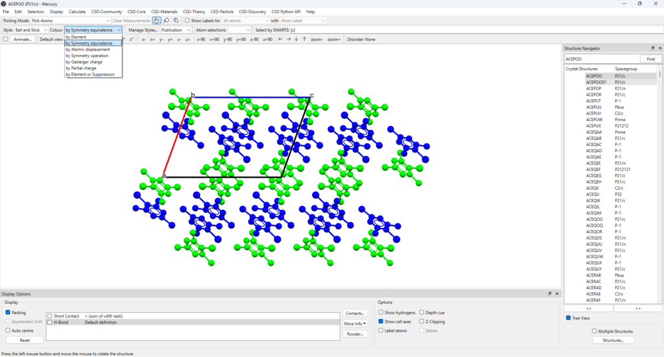Screen dimensions: 664x357
Task: Rotate the view with the x-90 button
Action: point(201,40)
